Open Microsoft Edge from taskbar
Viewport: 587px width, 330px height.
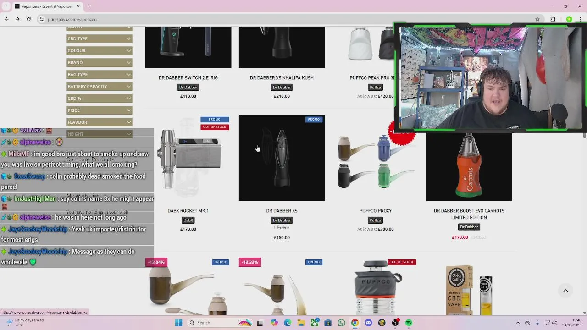(287, 323)
